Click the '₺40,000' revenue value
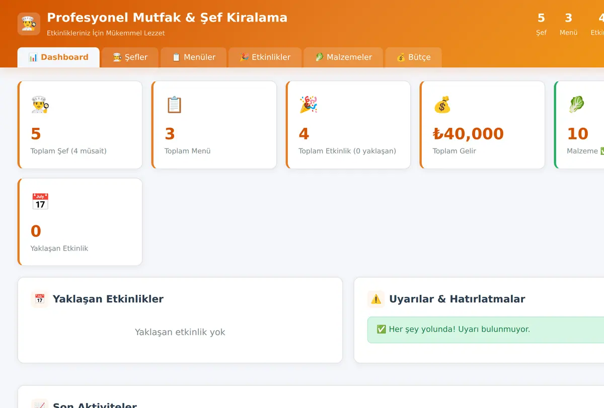604x408 pixels. [468, 134]
